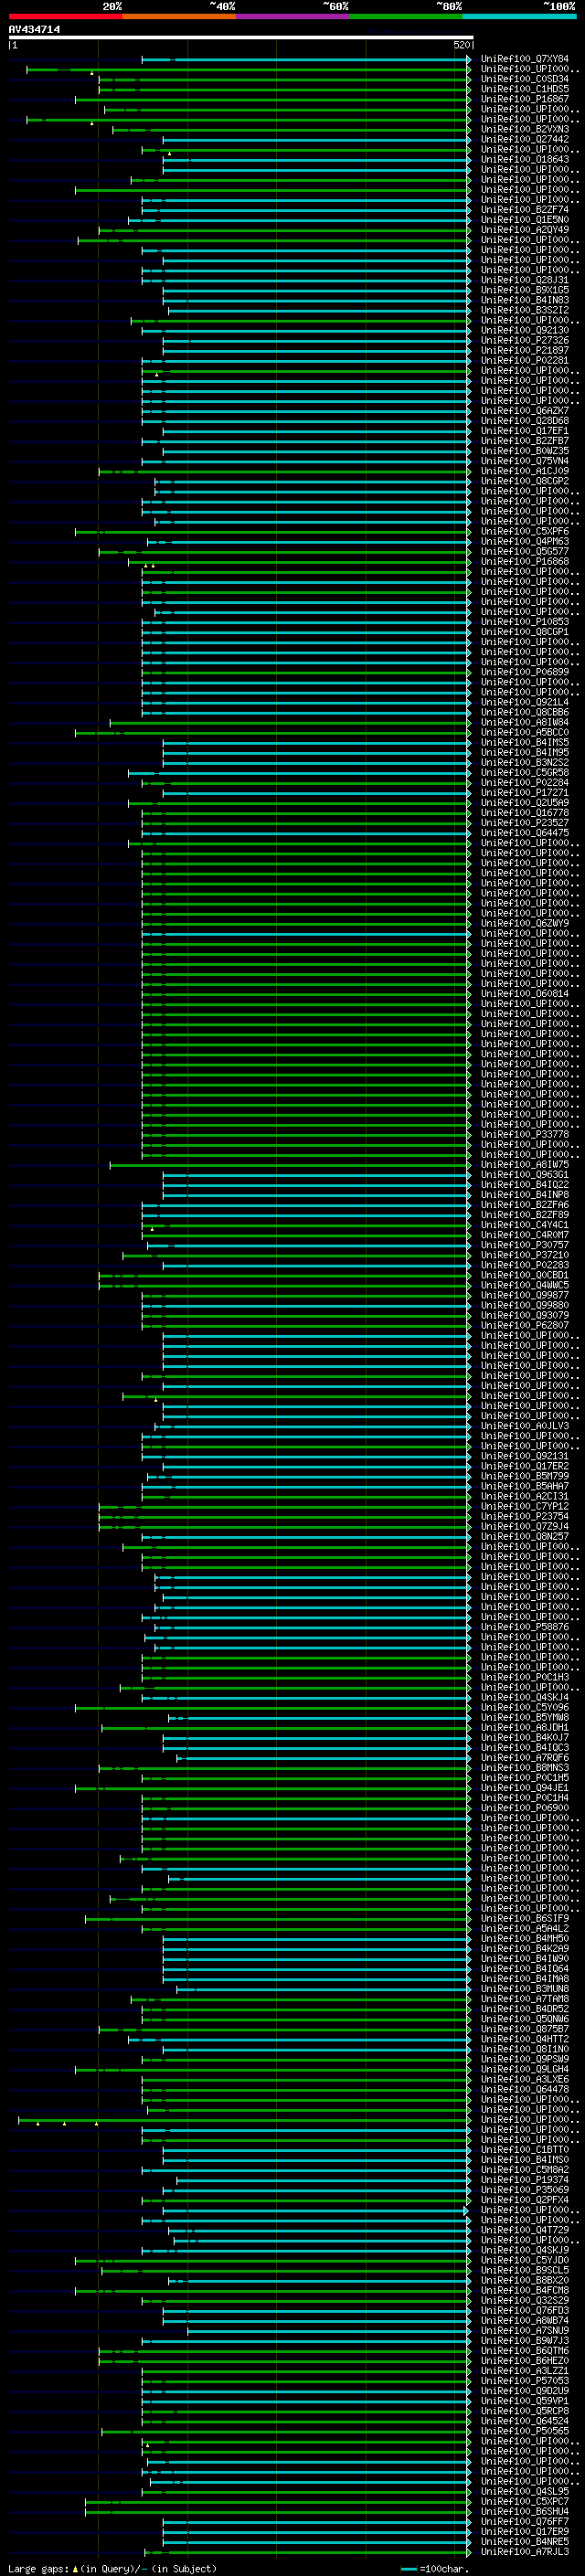Choose the UniRef100_P50565 row label

coord(525,2431)
